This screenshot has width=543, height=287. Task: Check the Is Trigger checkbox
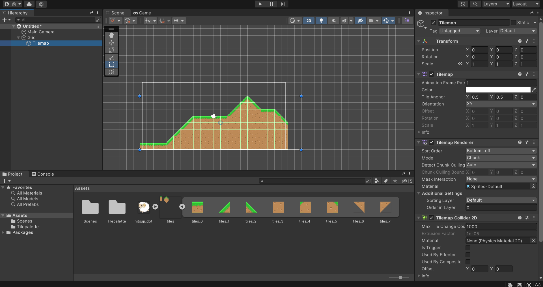[x=468, y=248]
